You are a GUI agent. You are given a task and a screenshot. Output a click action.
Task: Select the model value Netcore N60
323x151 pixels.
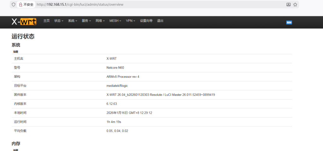(x=115, y=68)
